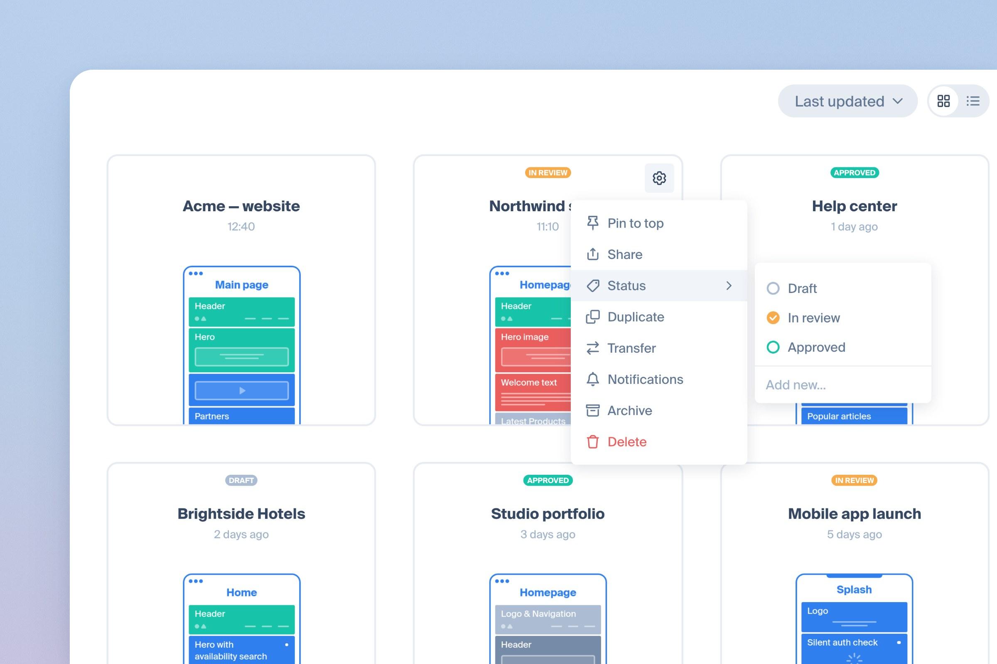Select the In review status option
Viewport: 997px width, 664px height.
tap(843, 317)
